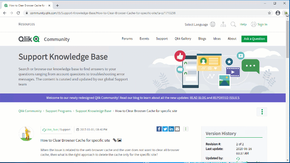Viewport: 290px width, 163px height.
Task: Open the READ BLOG link
Action: (x=198, y=98)
